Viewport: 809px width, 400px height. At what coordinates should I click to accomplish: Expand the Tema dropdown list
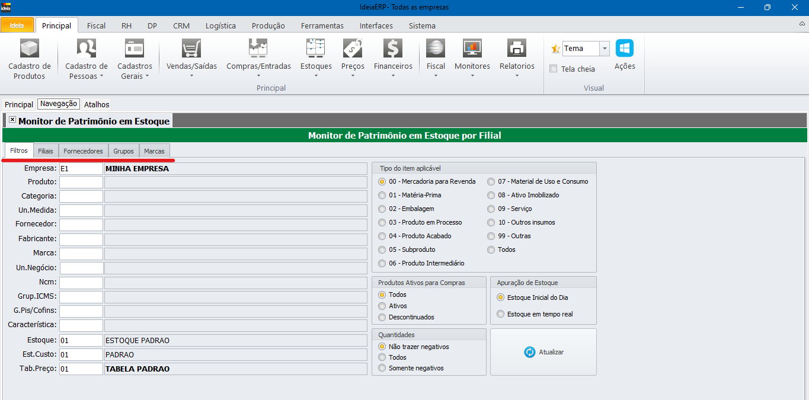(605, 49)
